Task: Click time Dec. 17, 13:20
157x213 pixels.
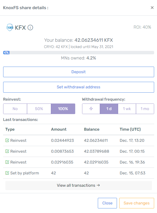Action: click(132, 140)
